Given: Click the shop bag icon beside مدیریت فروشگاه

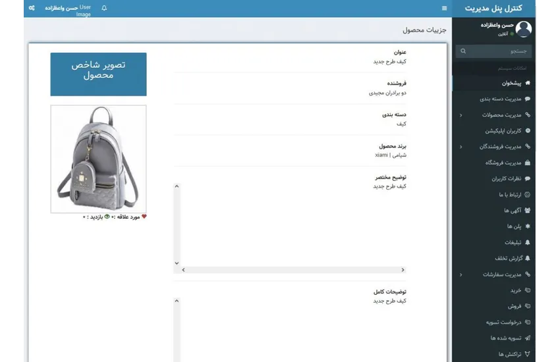Looking at the screenshot, I should pyautogui.click(x=528, y=163).
